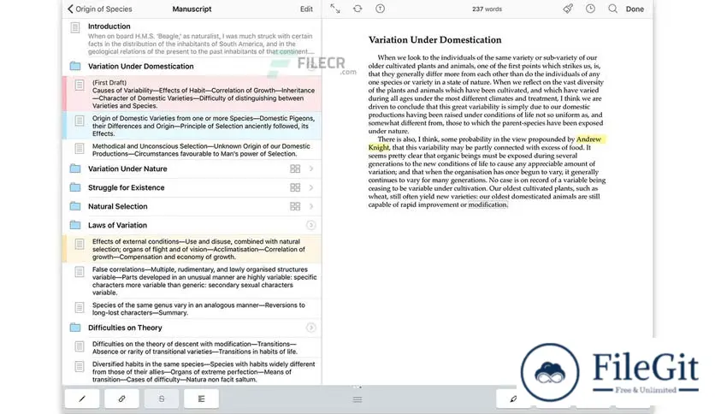
Task: Toggle strikethrough S button in bottom toolbar
Action: (162, 399)
